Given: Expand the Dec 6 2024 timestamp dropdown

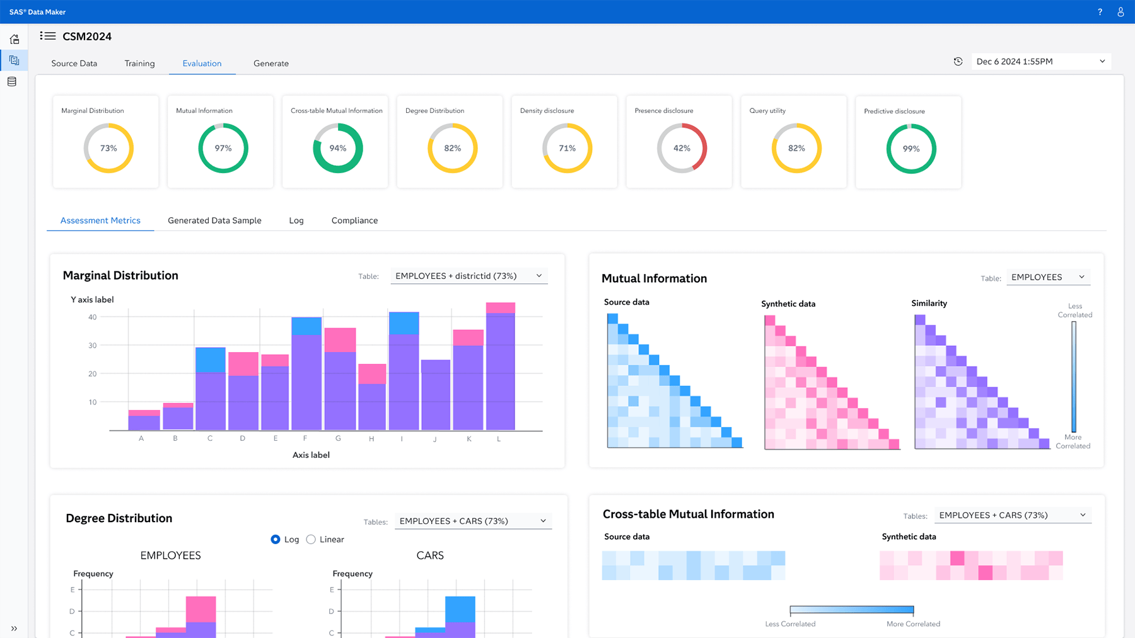Looking at the screenshot, I should pyautogui.click(x=1040, y=61).
